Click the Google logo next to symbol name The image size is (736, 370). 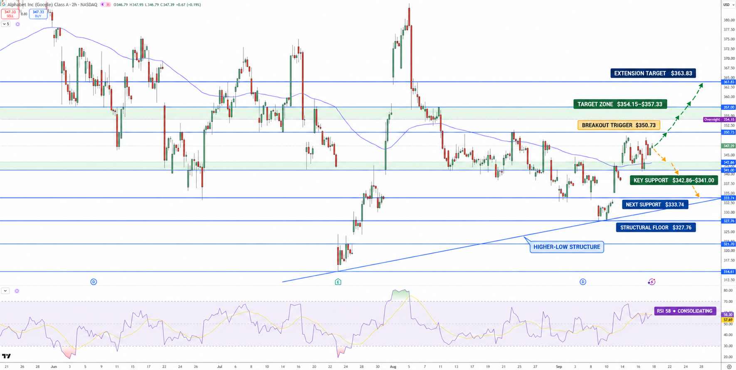click(4, 5)
